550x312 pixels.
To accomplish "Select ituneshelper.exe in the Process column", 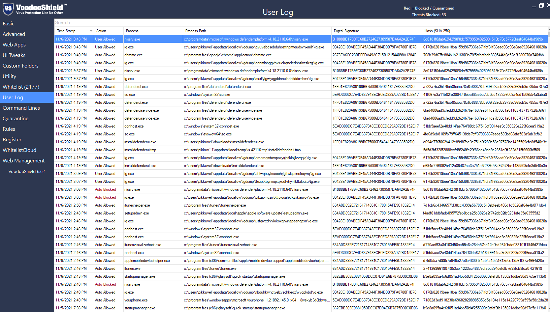I will (x=137, y=205).
